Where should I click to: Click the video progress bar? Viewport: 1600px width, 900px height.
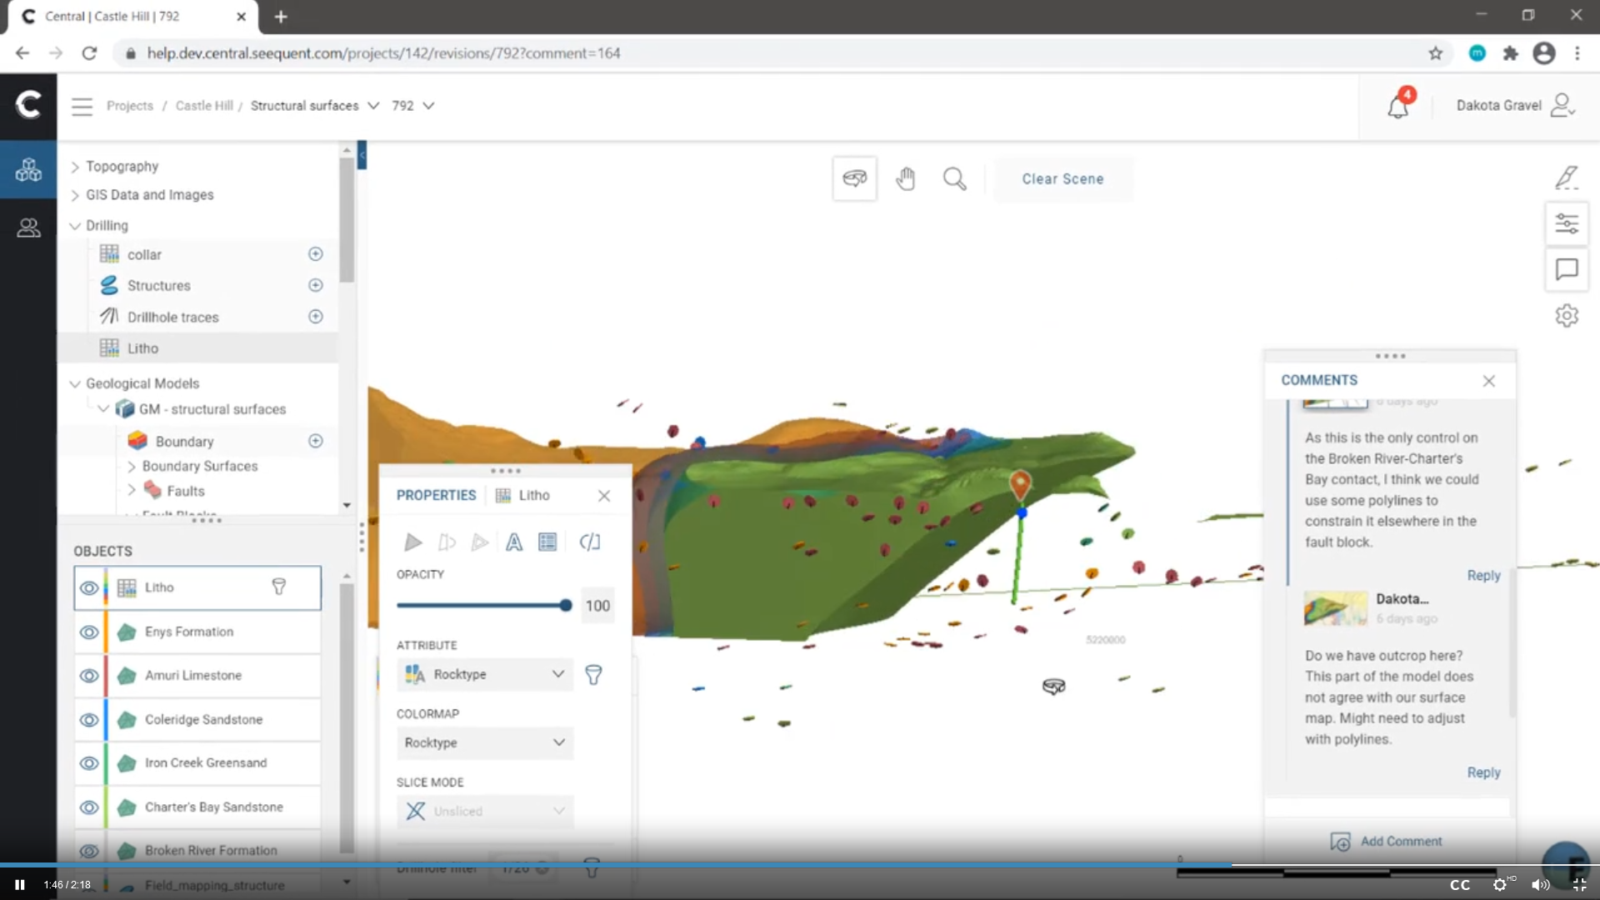click(800, 866)
